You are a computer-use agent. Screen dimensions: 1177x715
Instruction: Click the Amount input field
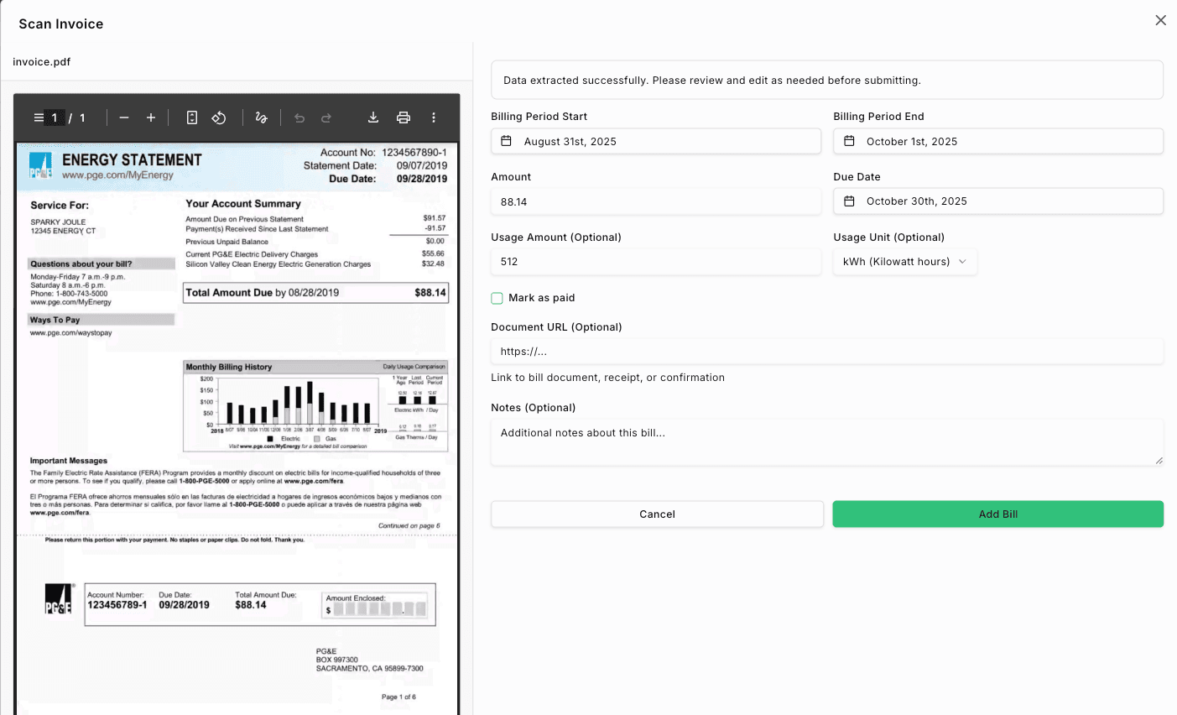coord(655,202)
